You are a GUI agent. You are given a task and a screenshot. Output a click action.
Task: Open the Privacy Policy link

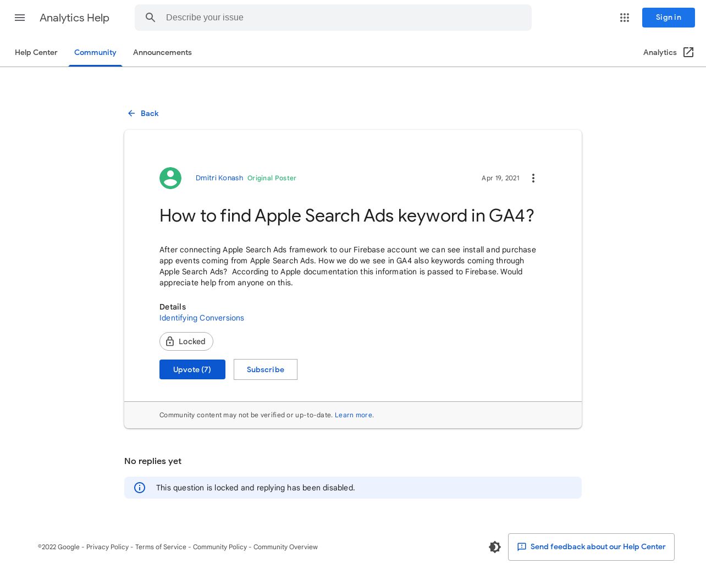[107, 547]
